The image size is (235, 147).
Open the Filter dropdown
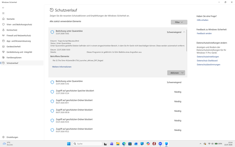(179, 22)
